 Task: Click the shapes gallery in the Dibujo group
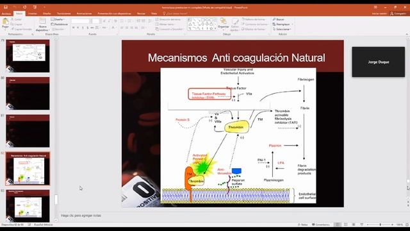coord(202,24)
